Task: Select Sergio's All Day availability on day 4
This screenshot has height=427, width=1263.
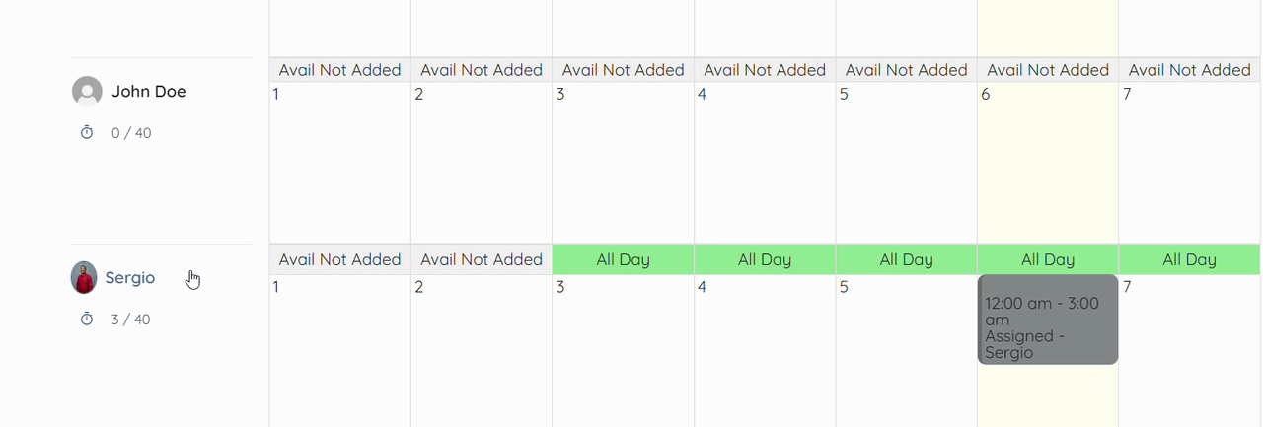Action: [x=765, y=259]
